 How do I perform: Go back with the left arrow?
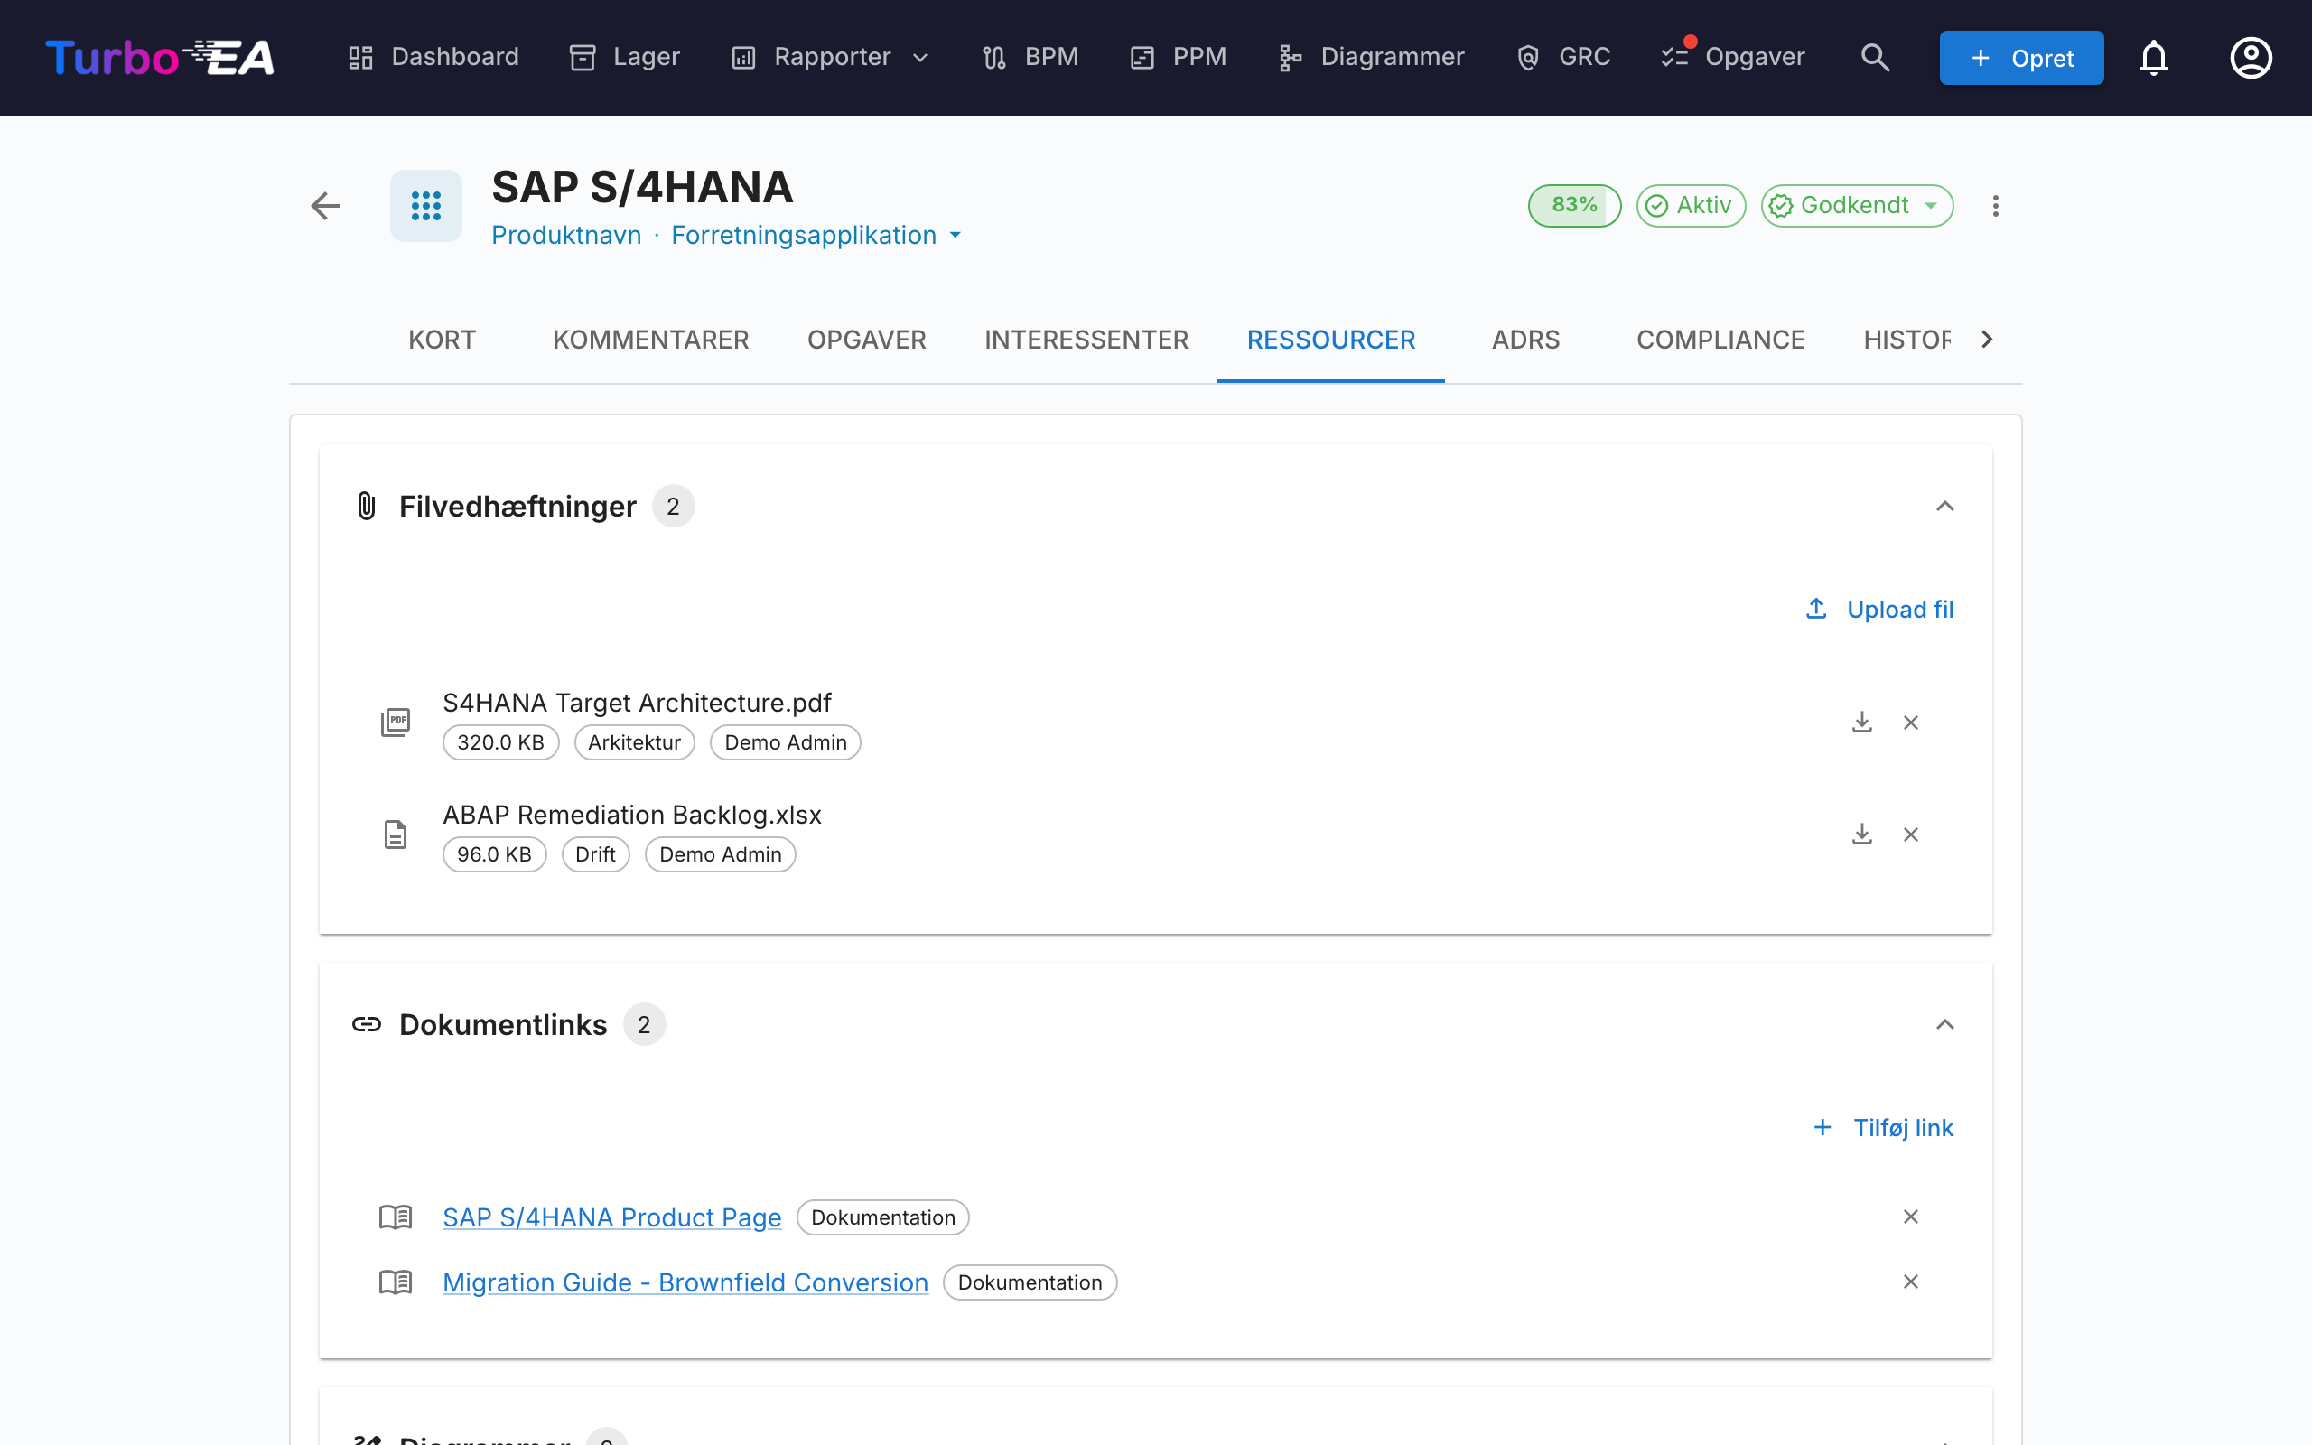(325, 206)
